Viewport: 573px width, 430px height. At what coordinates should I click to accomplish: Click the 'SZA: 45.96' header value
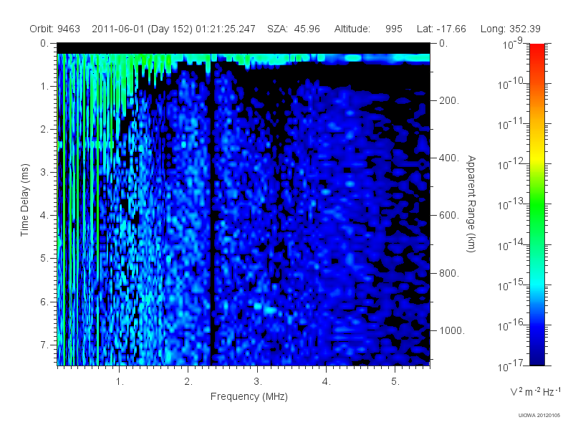point(294,29)
